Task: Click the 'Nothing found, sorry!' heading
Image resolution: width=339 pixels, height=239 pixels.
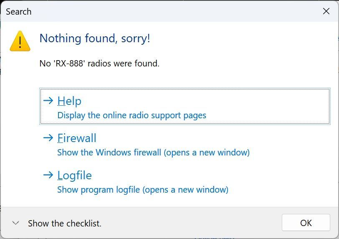Action: (x=95, y=38)
